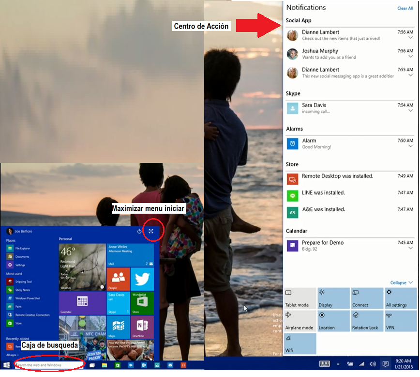Open Sara Davis incoming call notification
This screenshot has height=377, width=420.
coord(349,108)
